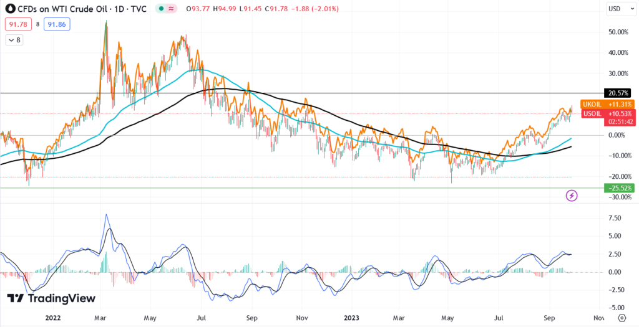The image size is (639, 327).
Task: Click the 30.00% price axis label
Action: [x=620, y=73]
